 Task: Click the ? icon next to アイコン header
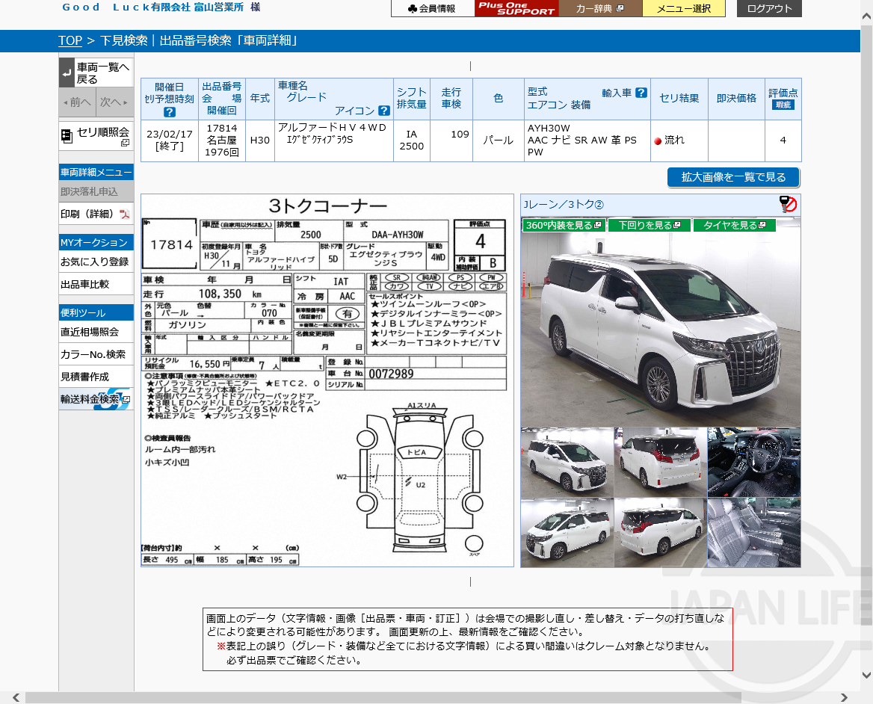(383, 111)
